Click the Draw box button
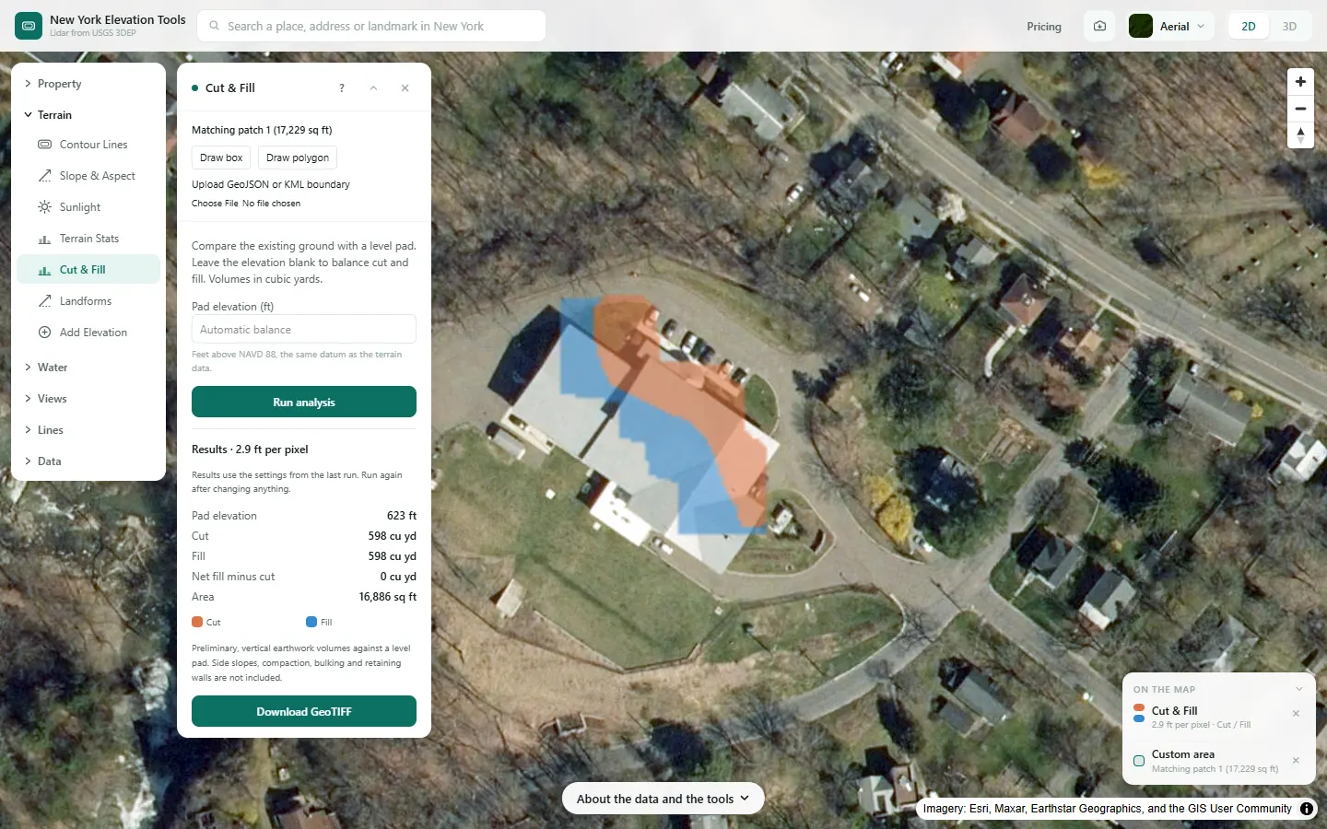This screenshot has width=1327, height=829. pyautogui.click(x=221, y=158)
